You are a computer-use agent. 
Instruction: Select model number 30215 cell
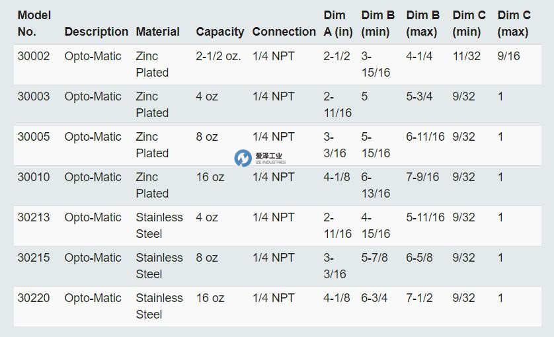coord(34,258)
